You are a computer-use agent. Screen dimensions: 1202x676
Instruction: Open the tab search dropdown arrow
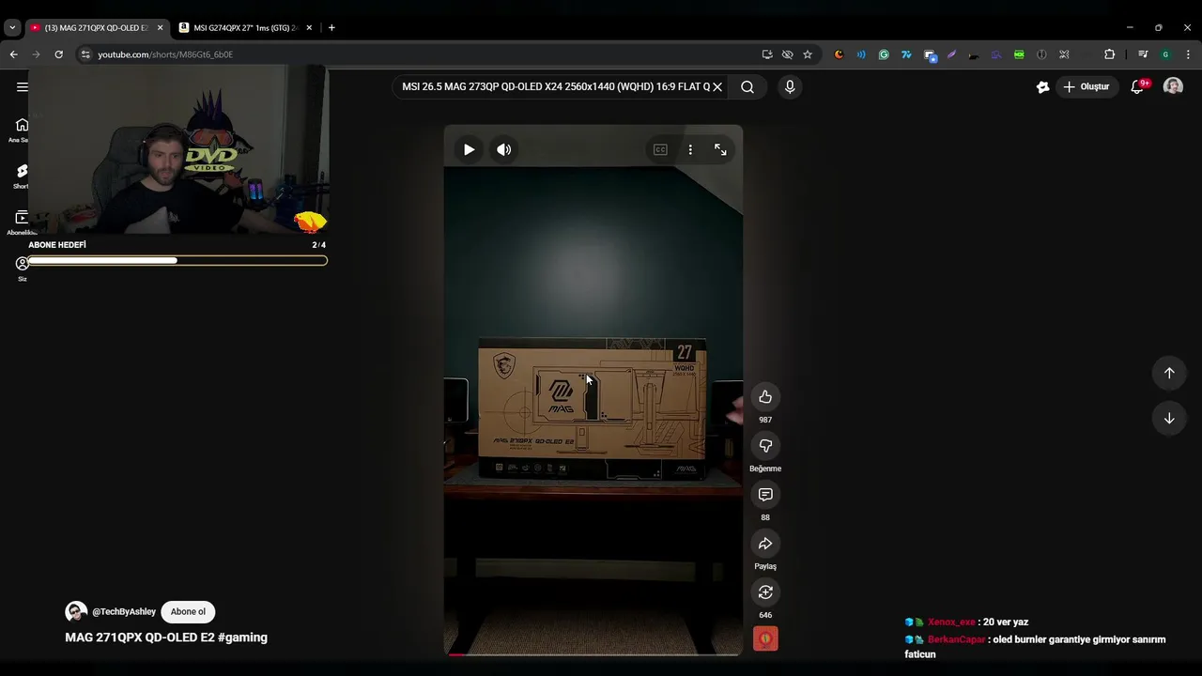(x=12, y=27)
